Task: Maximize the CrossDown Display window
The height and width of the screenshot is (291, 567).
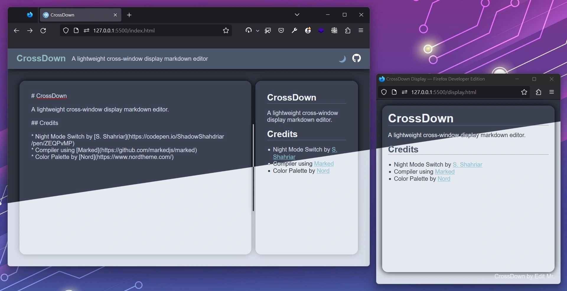Action: tap(534, 79)
